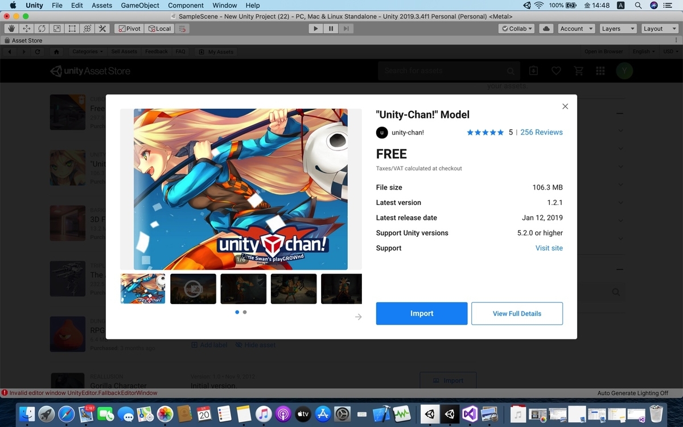Viewport: 683px width, 427px height.
Task: Open the Account dropdown
Action: (576, 28)
